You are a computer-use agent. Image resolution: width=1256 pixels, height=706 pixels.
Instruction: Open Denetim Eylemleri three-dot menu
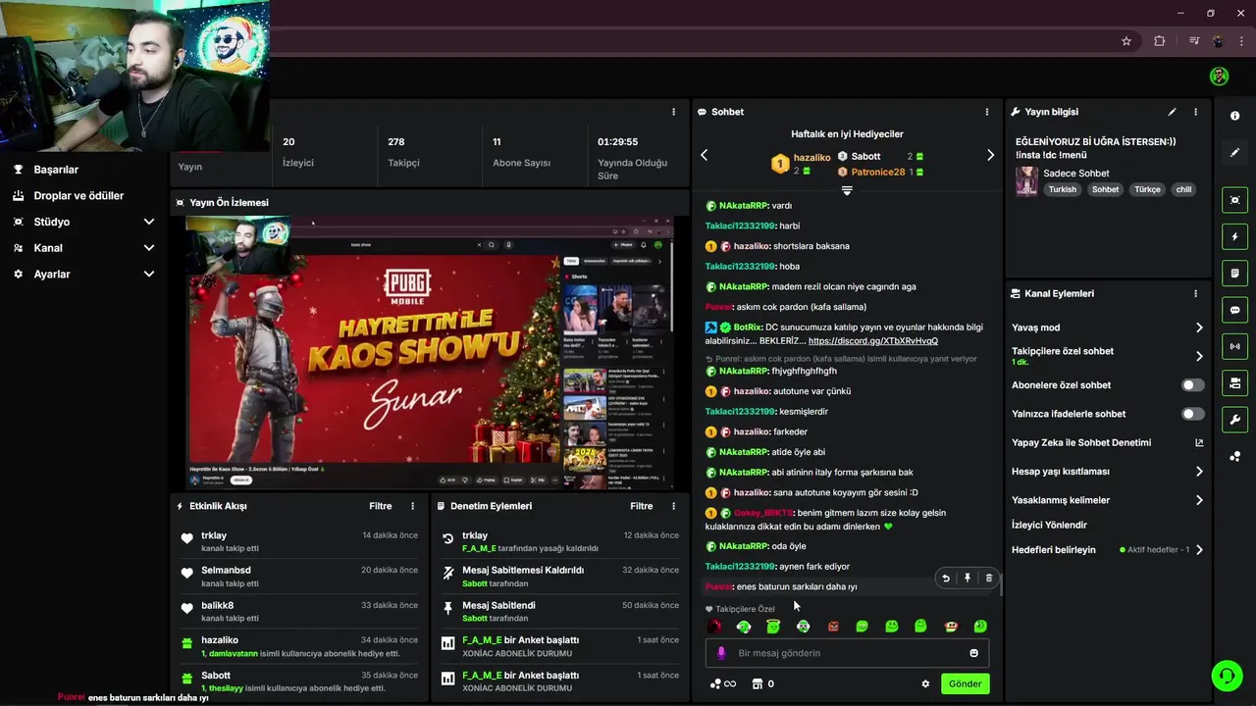pos(673,506)
